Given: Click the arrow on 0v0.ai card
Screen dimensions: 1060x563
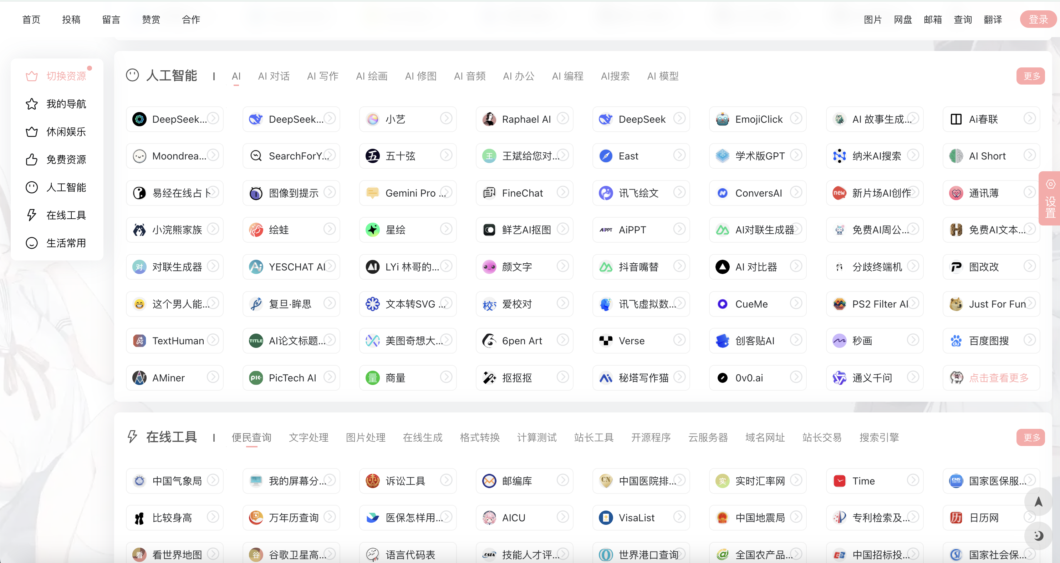Looking at the screenshot, I should (796, 377).
